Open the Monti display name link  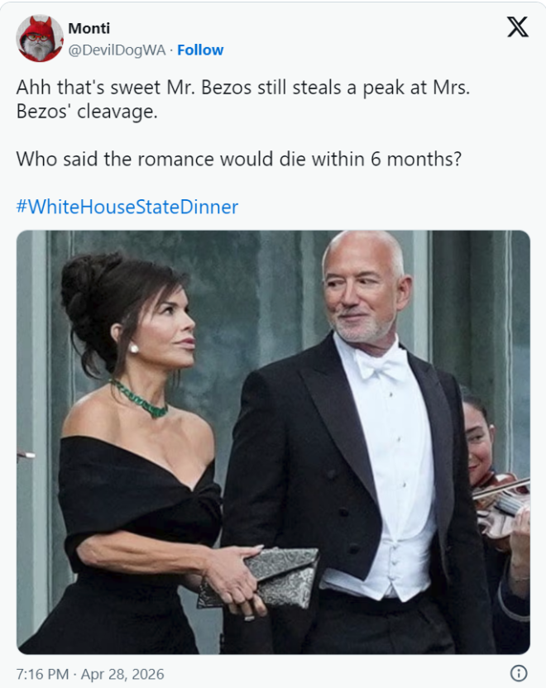[x=89, y=29]
